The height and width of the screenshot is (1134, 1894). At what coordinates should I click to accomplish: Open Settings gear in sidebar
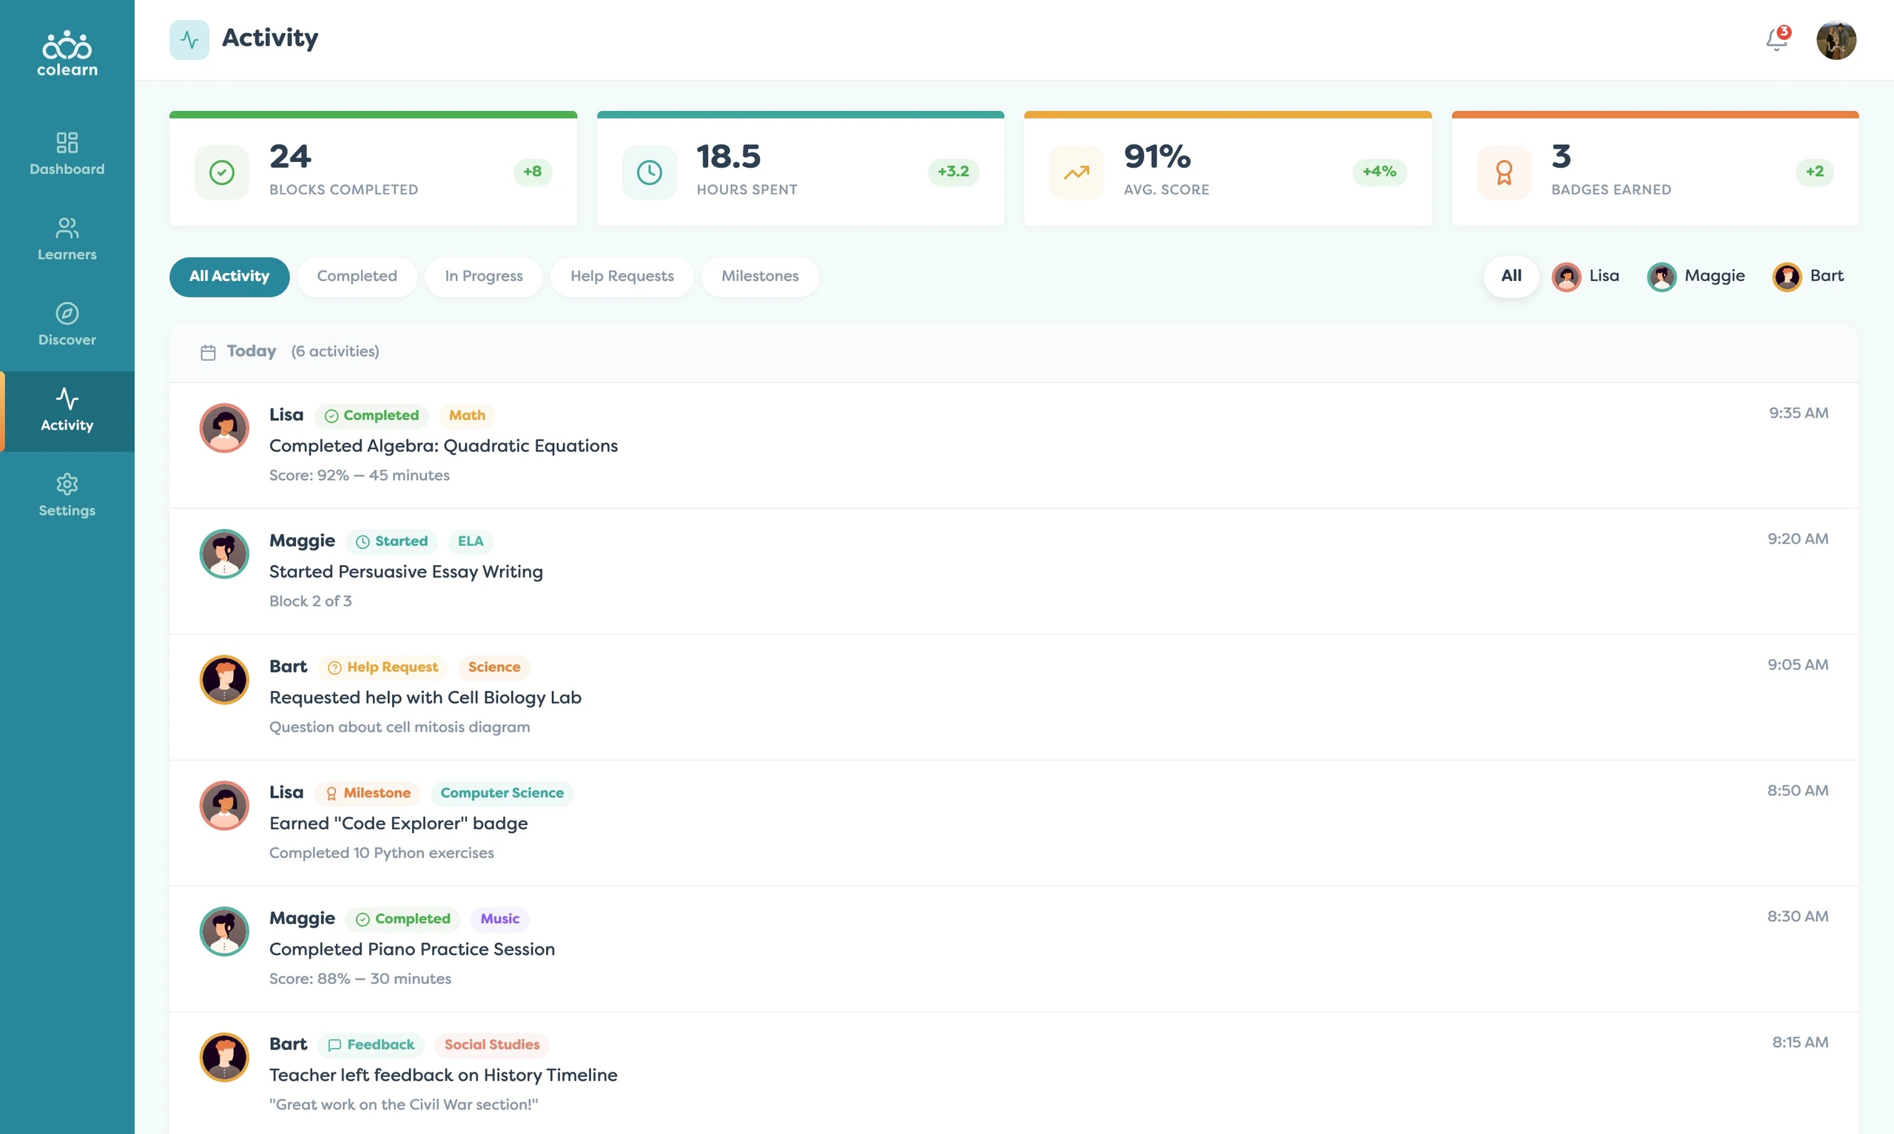67,495
